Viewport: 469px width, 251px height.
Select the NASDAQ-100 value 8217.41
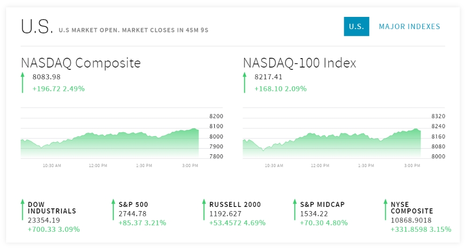(268, 77)
